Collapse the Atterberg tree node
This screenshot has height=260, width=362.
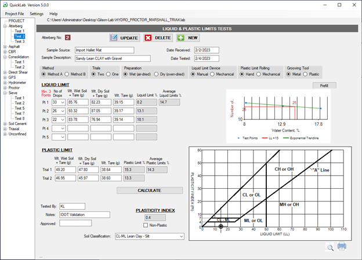pos(5,26)
